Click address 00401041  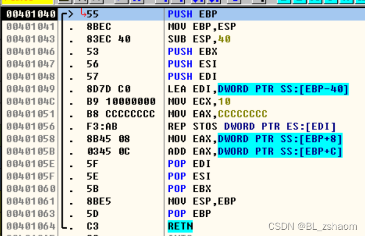tap(31, 27)
